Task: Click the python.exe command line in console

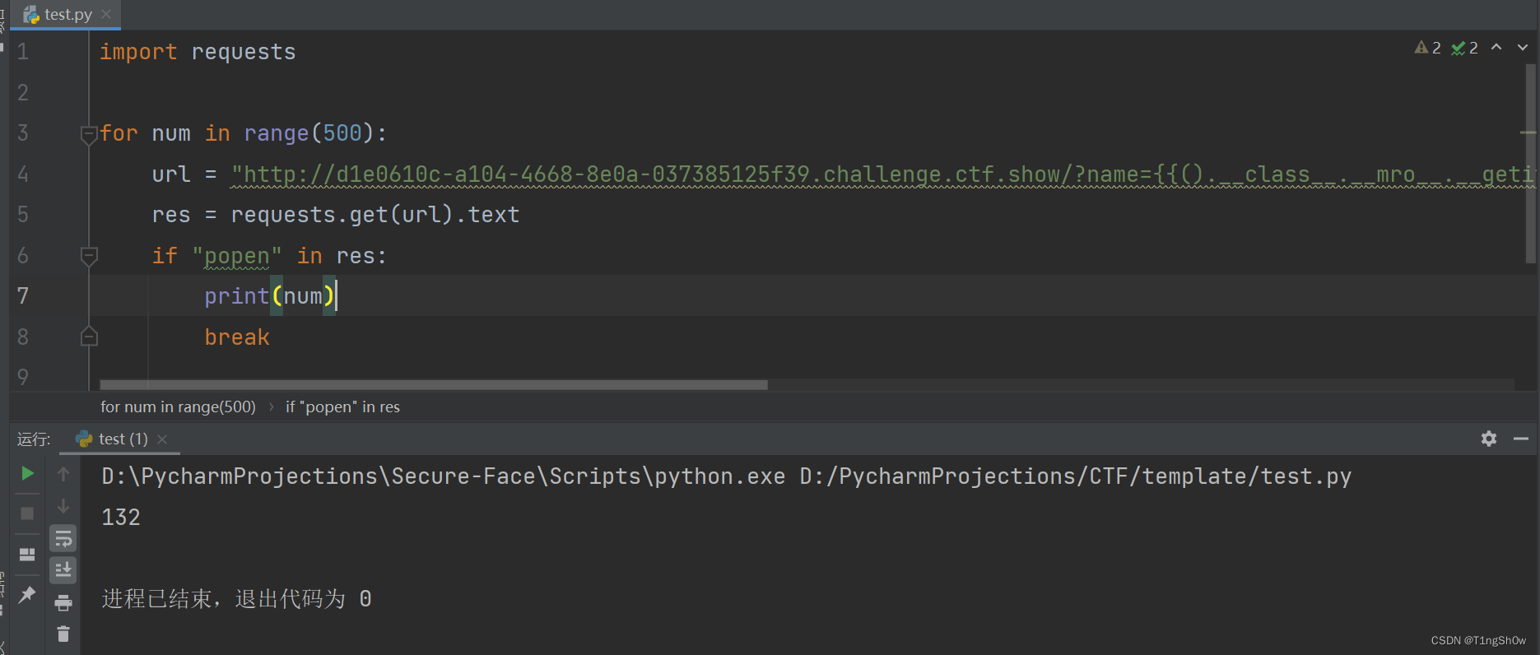Action: click(727, 476)
